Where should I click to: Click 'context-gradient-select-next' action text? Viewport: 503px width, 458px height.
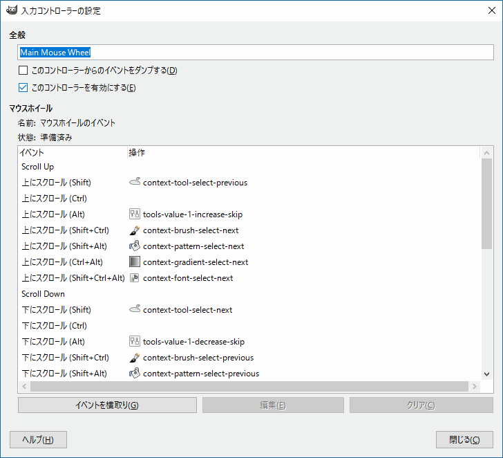[196, 262]
